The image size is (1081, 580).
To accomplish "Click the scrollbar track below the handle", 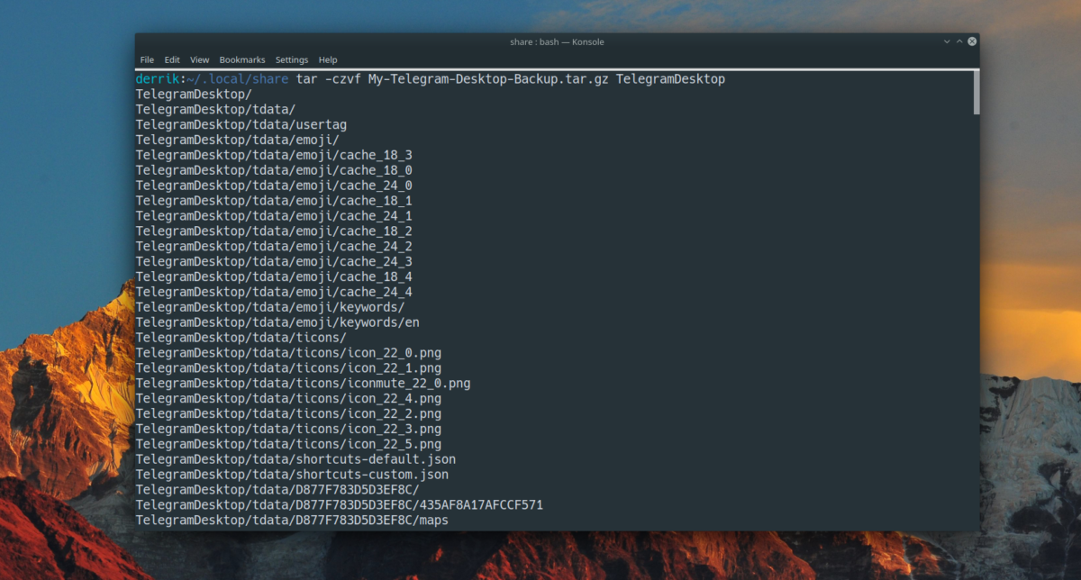I will point(976,322).
